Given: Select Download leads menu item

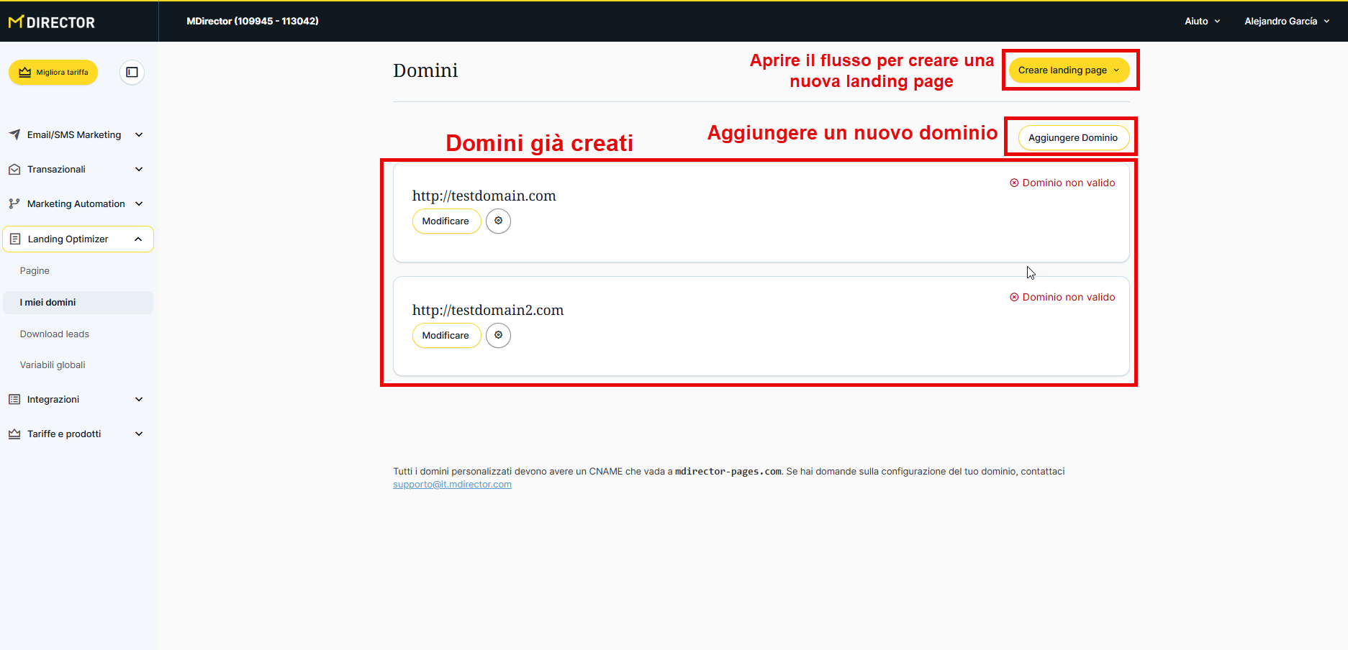Looking at the screenshot, I should pyautogui.click(x=55, y=334).
